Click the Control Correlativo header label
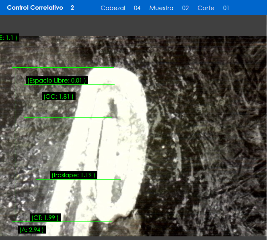 tap(35, 8)
